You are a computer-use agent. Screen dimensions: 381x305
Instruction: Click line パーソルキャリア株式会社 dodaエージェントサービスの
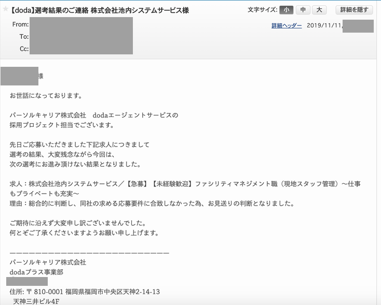[94, 115]
